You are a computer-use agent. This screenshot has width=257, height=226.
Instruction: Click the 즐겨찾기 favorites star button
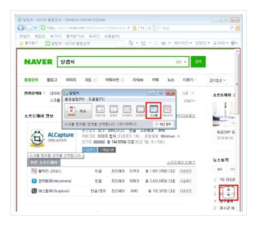[28, 43]
